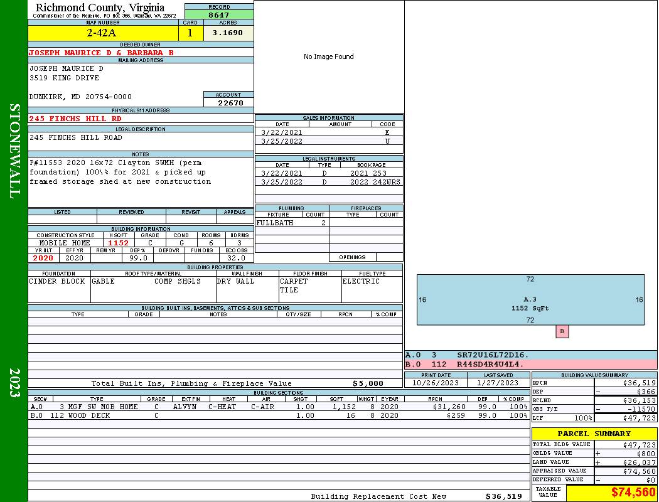Select the physical 911 address 245 Finchs Hill Rd
This screenshot has height=502, width=659.
pyautogui.click(x=75, y=119)
